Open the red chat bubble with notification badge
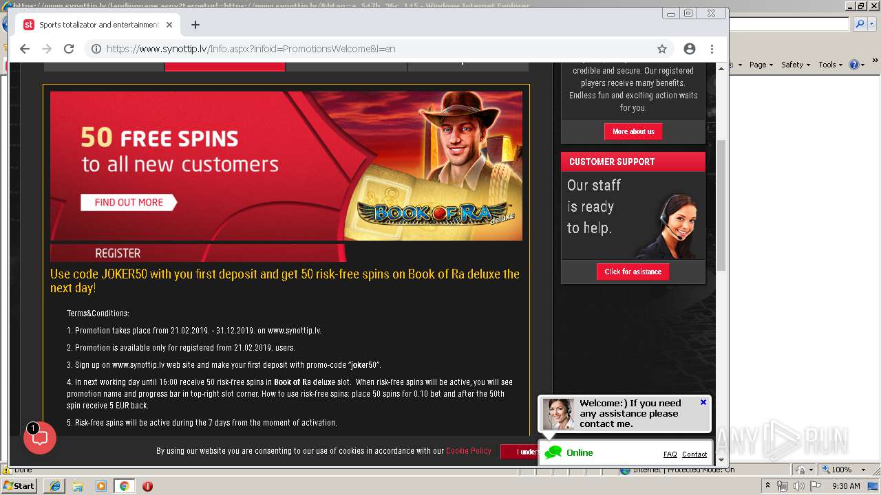 [x=40, y=438]
